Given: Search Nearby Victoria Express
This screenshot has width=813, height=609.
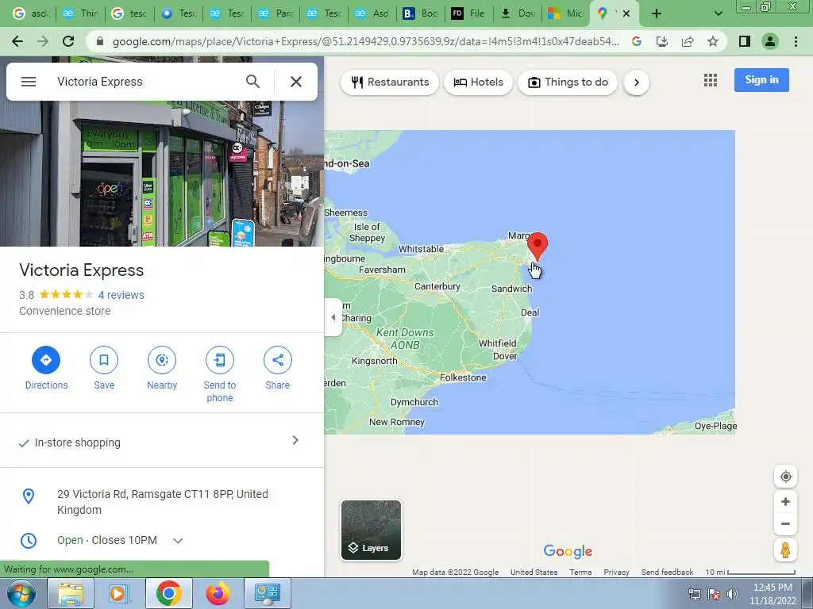Looking at the screenshot, I should pos(162,368).
